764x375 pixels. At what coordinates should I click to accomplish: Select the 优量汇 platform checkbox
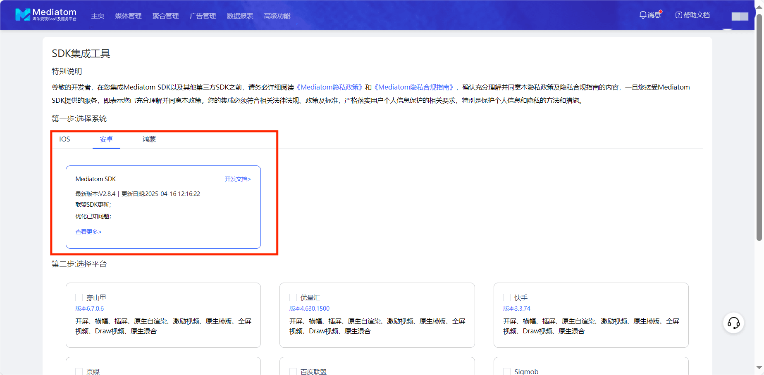(x=293, y=297)
